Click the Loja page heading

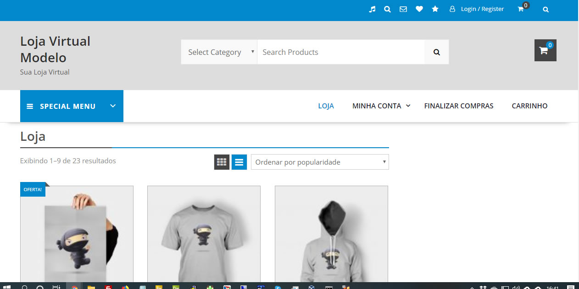(33, 136)
